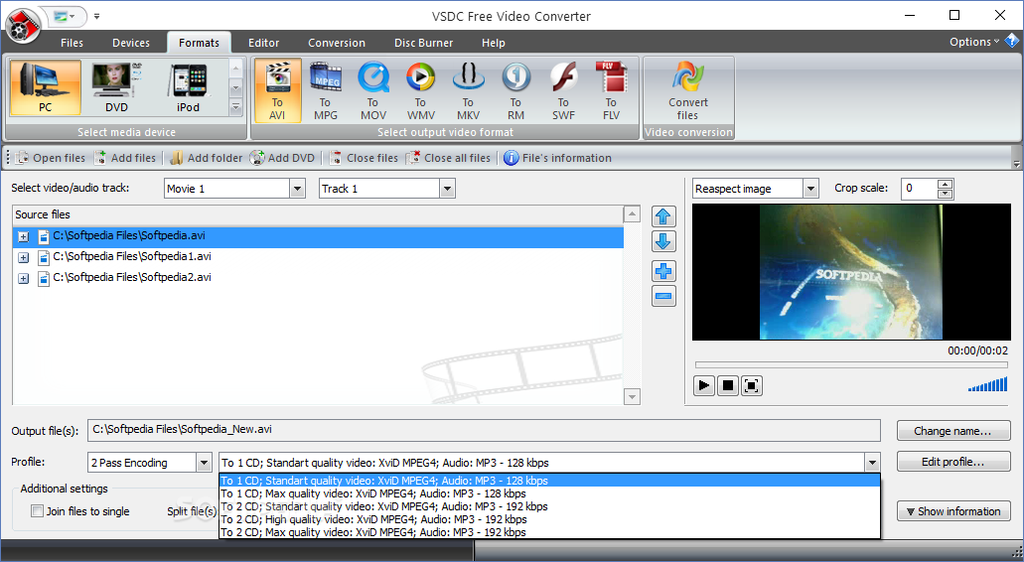Click the Show information button

[x=953, y=511]
